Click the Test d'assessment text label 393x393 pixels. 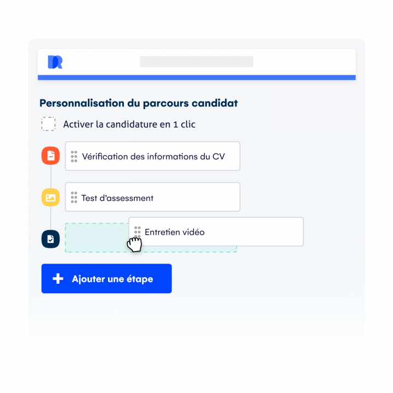117,198
